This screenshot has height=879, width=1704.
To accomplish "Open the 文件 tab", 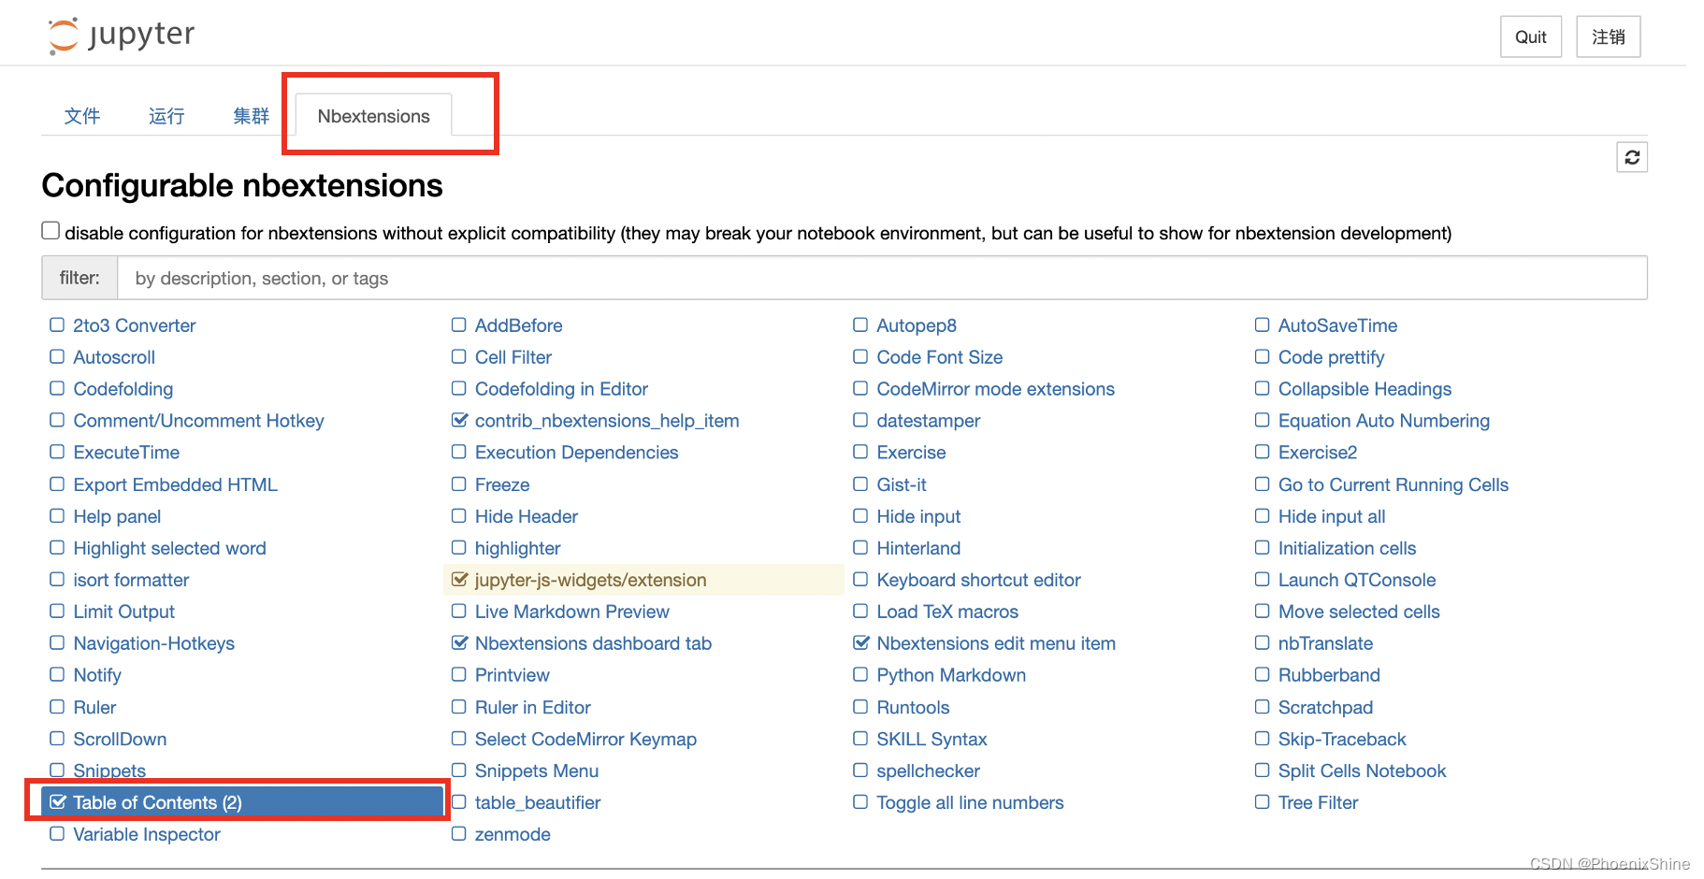I will pos(82,116).
